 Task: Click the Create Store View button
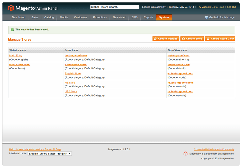(220, 39)
